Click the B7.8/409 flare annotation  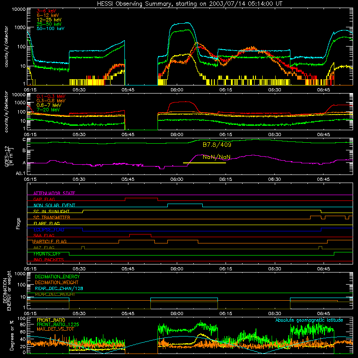217,145
